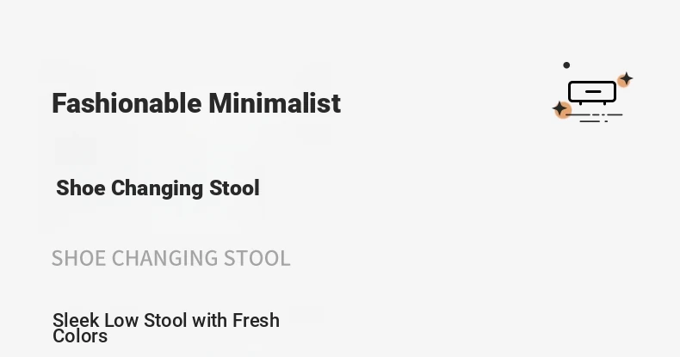Select the "Fashionable Minimalist" heading

point(196,103)
